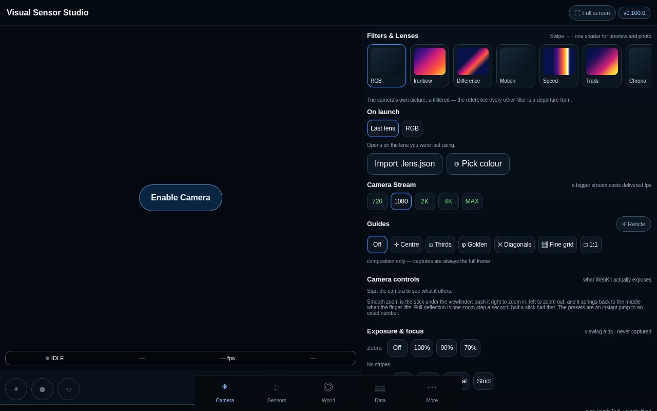Pick the Trails filter
The width and height of the screenshot is (657, 411).
point(602,66)
